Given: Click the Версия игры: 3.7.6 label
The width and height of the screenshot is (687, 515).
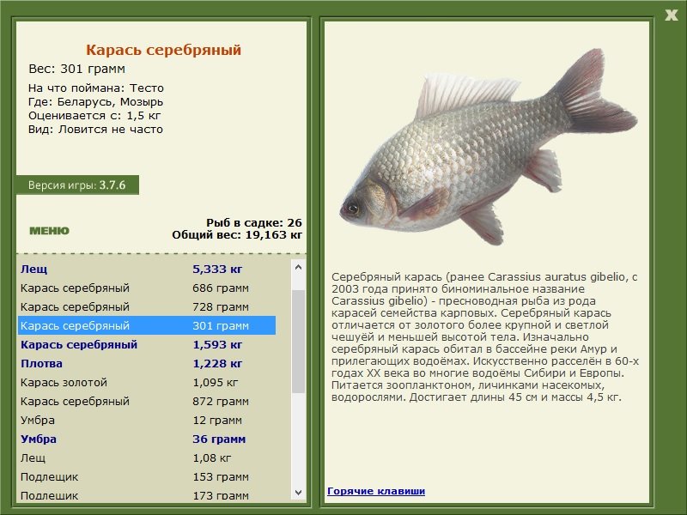Looking at the screenshot, I should pyautogui.click(x=77, y=185).
